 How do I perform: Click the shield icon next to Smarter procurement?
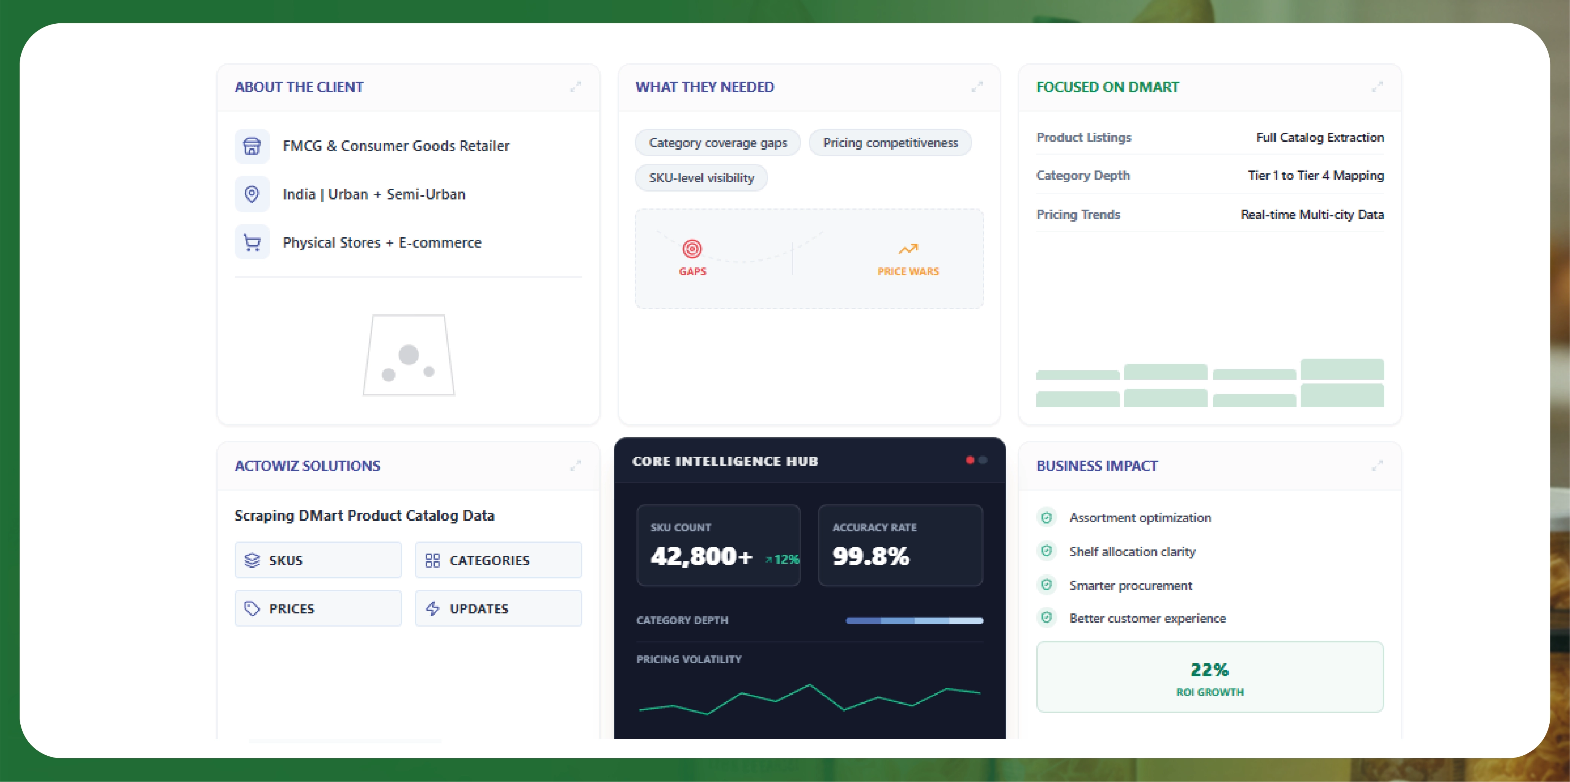(x=1046, y=585)
